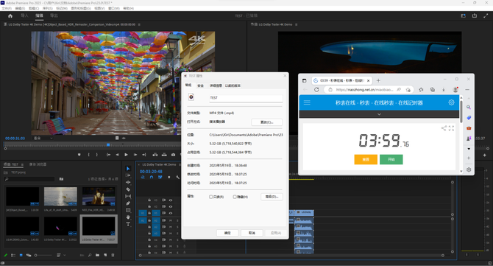Viewport: 493px width, 266px height.
Task: Open the source monitor zoom level dropdown
Action: 43,139
